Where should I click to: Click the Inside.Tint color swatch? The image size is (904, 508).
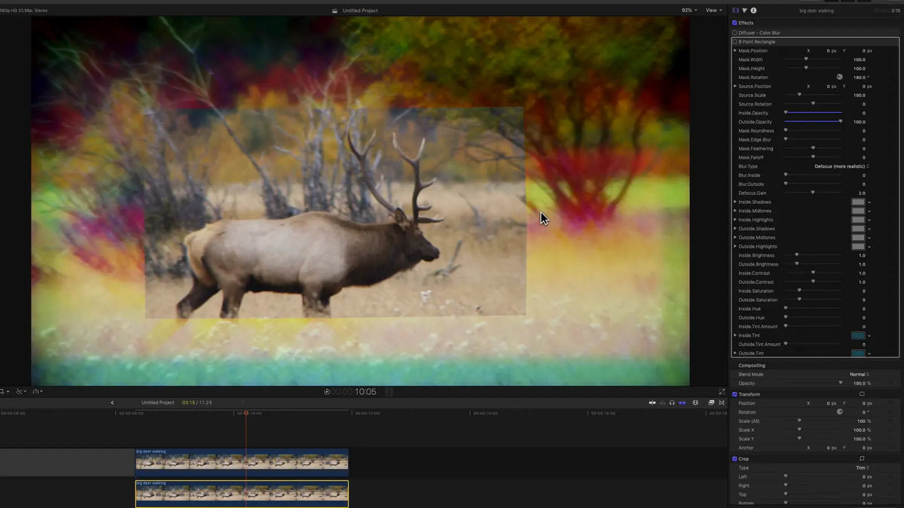coord(858,336)
